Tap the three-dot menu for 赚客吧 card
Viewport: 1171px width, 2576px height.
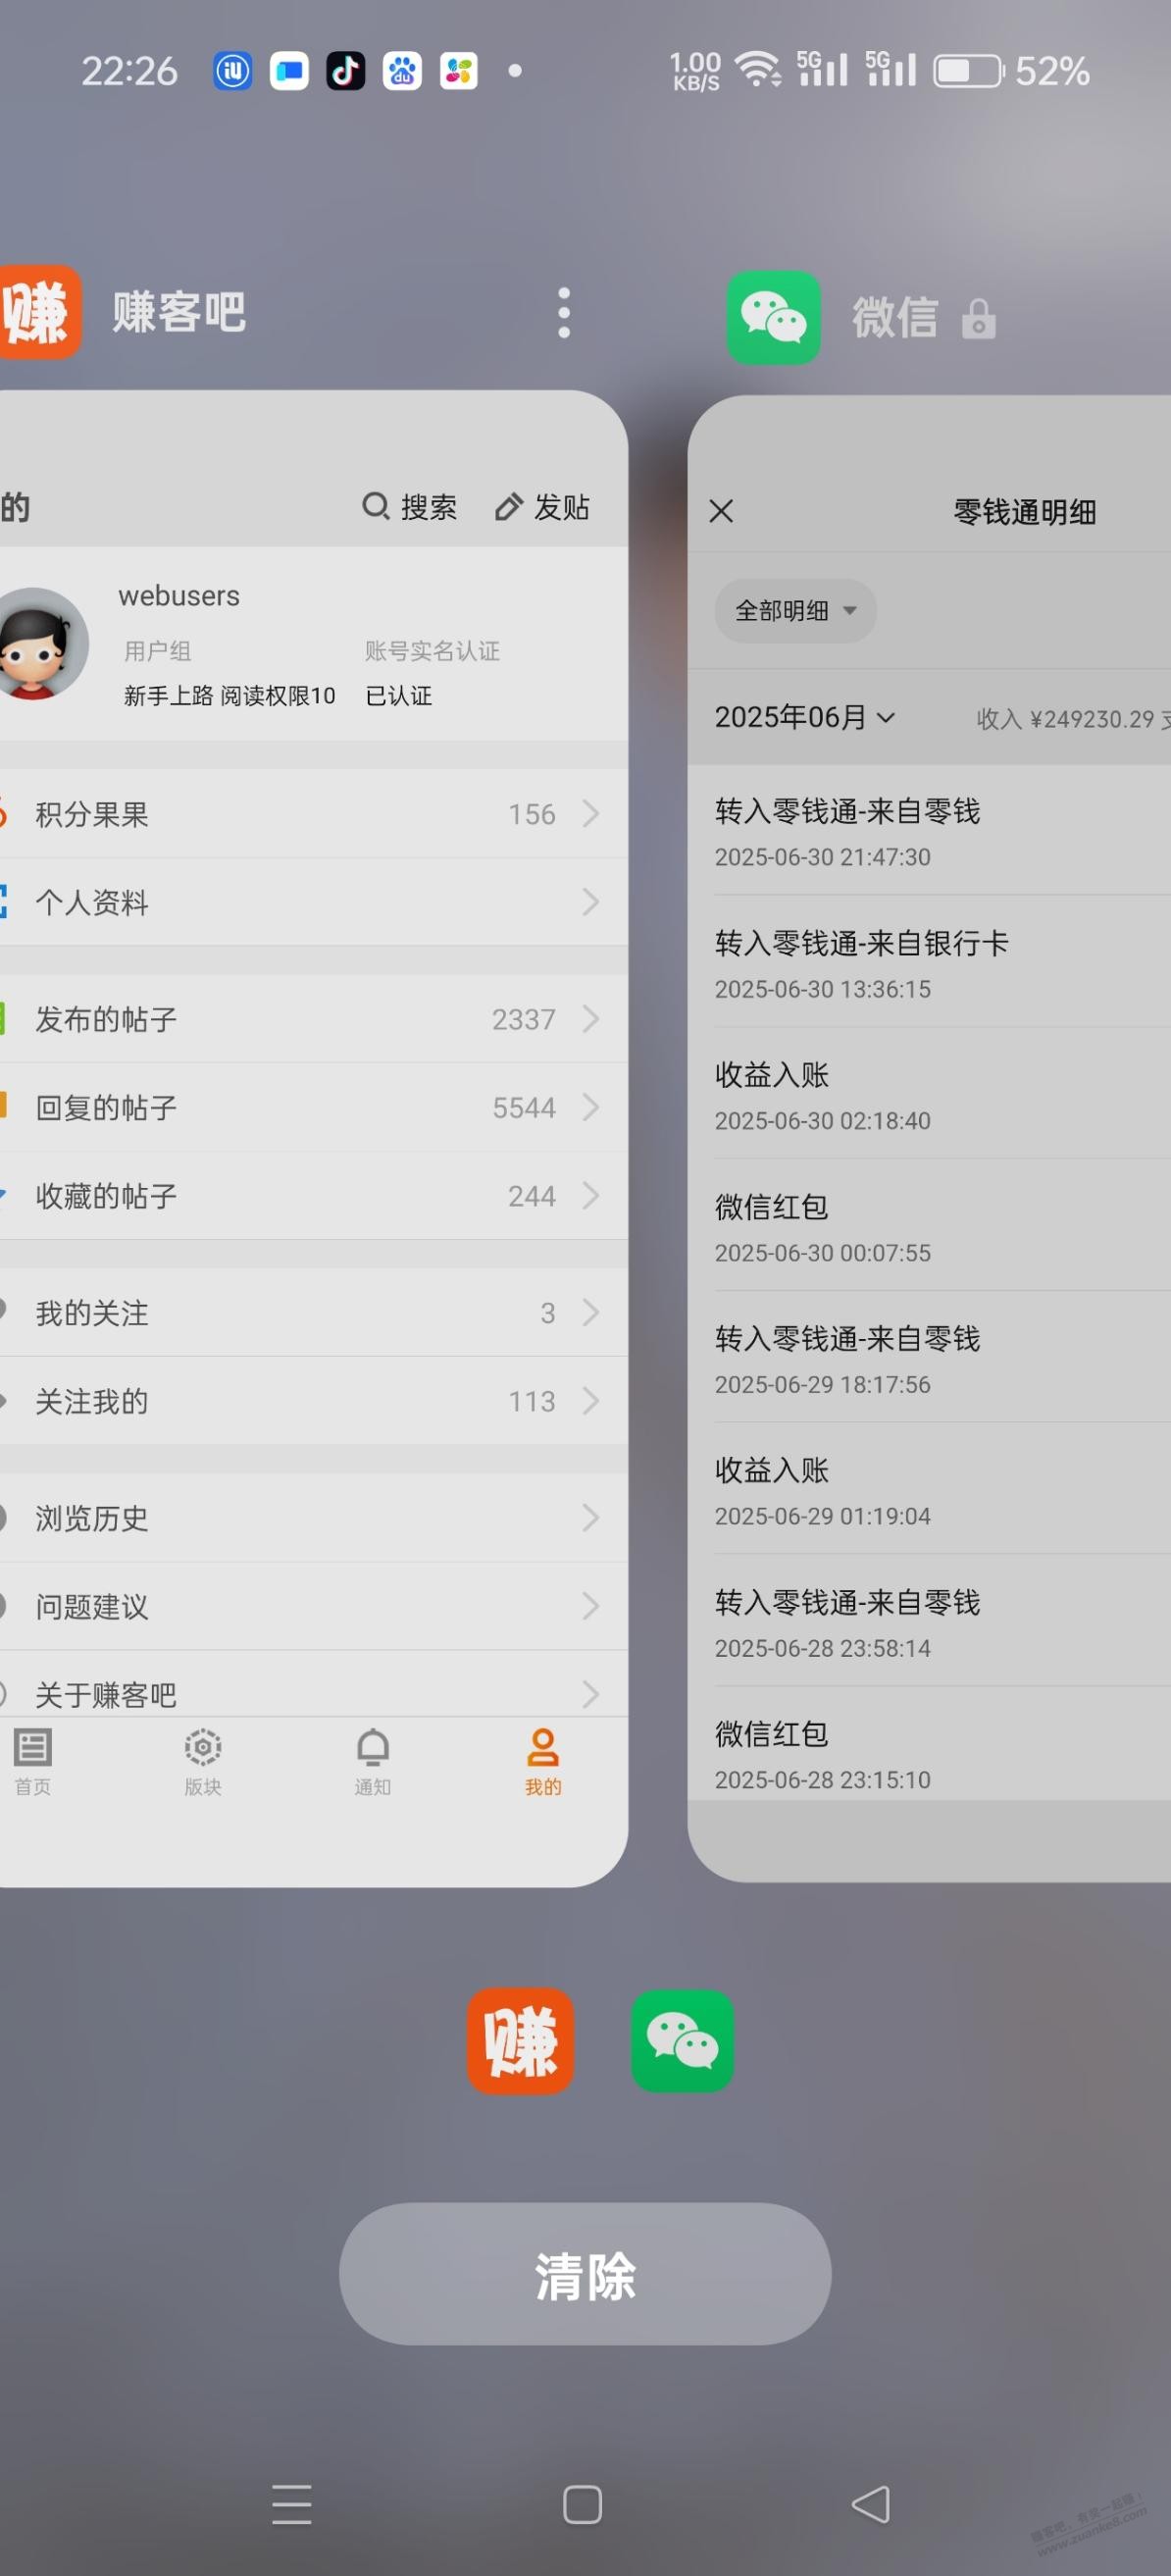(564, 313)
